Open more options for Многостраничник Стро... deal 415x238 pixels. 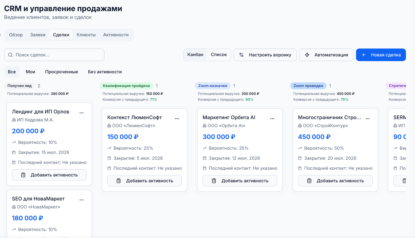click(x=368, y=118)
